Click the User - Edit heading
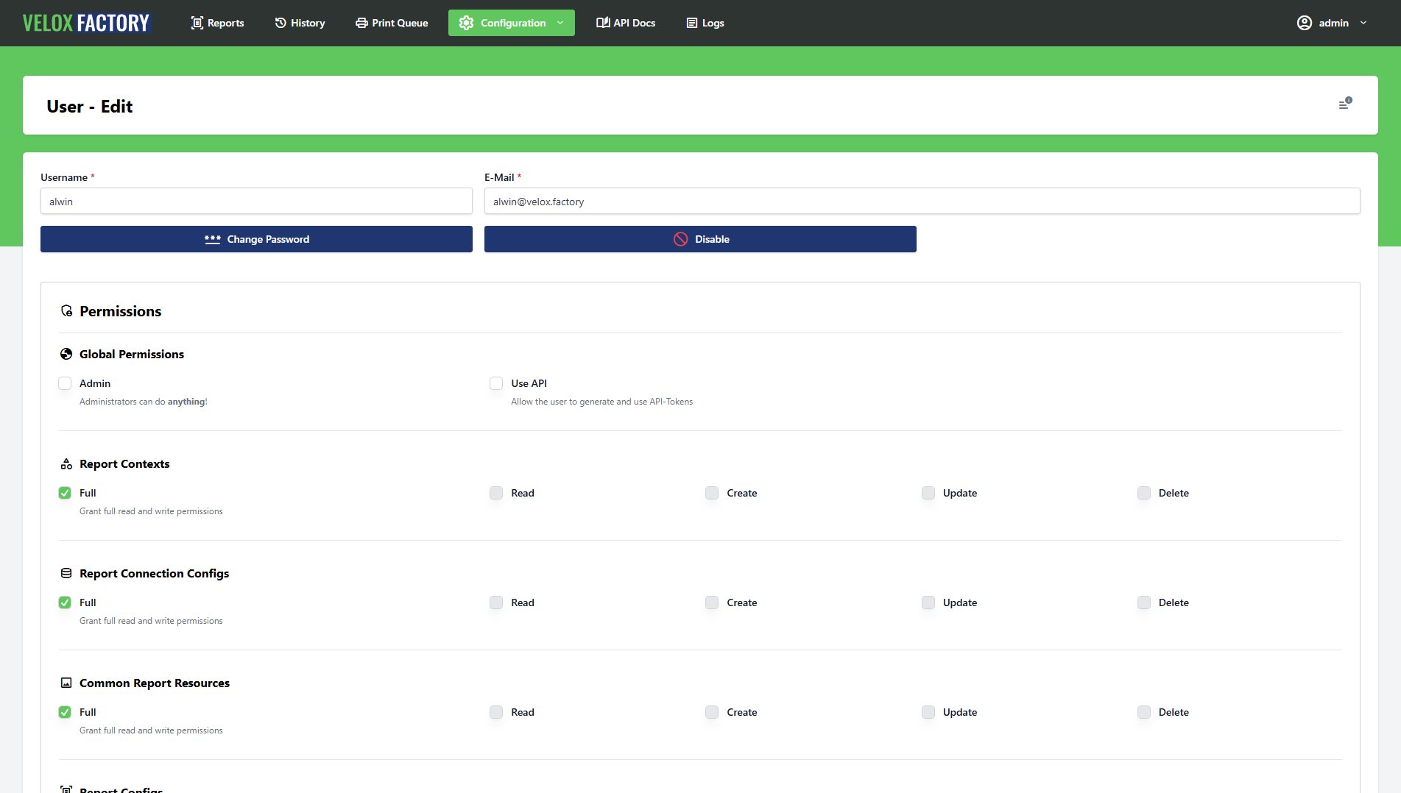 (90, 107)
